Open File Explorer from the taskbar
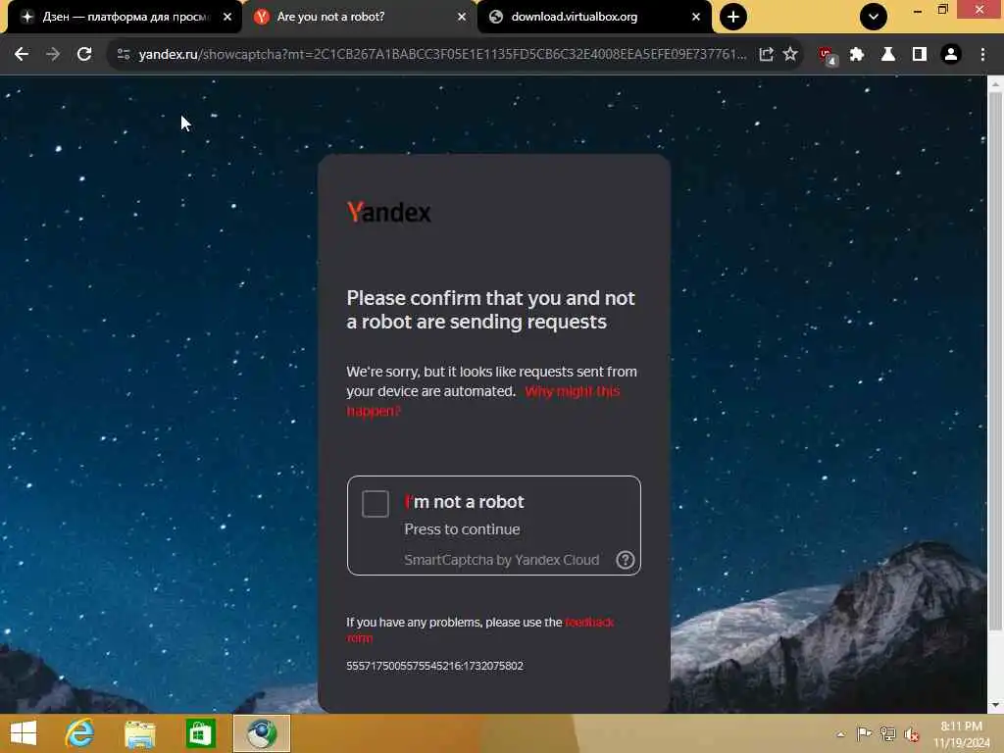This screenshot has height=753, width=1004. (x=139, y=733)
